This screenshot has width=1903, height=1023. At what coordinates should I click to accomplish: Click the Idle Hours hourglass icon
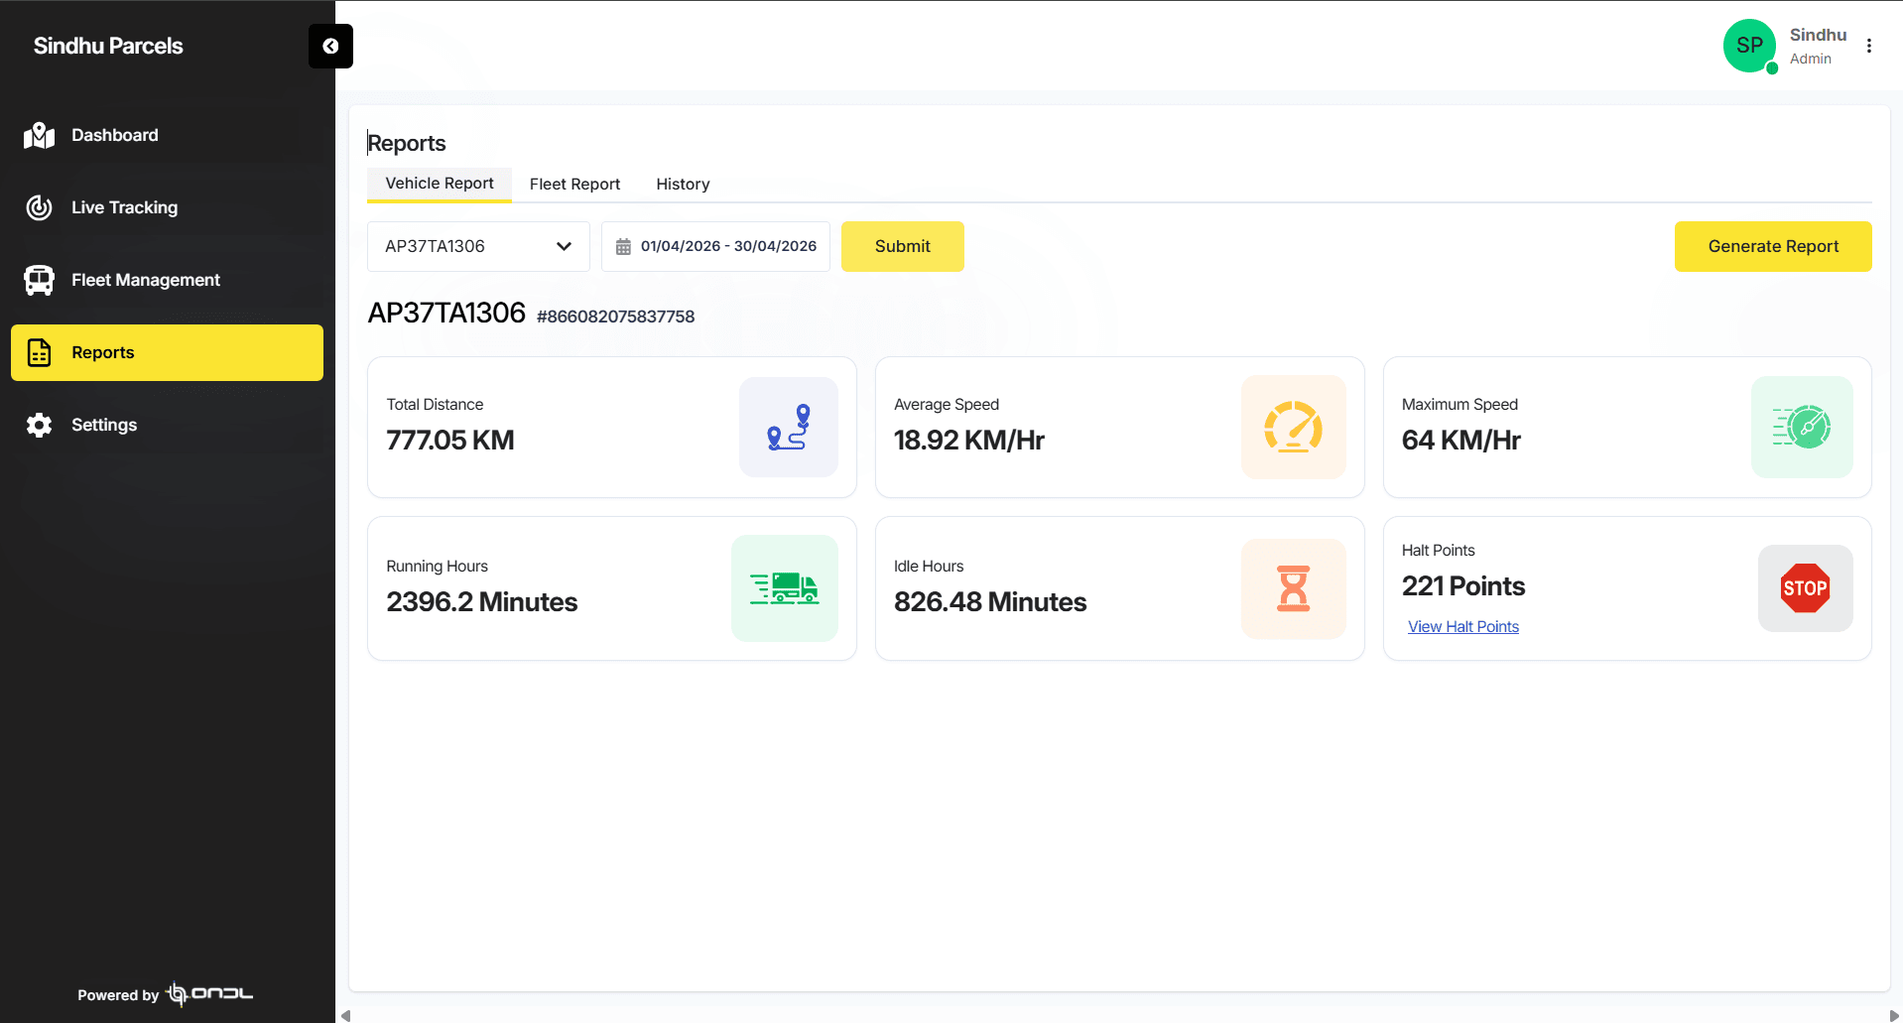tap(1294, 588)
